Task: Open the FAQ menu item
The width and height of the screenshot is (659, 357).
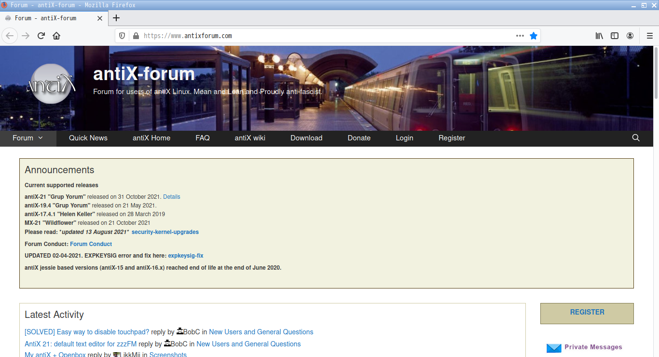Action: [203, 138]
